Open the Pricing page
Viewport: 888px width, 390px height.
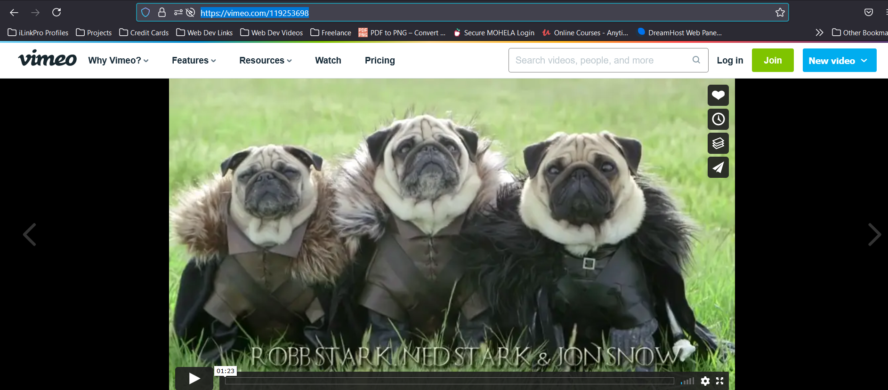[380, 60]
